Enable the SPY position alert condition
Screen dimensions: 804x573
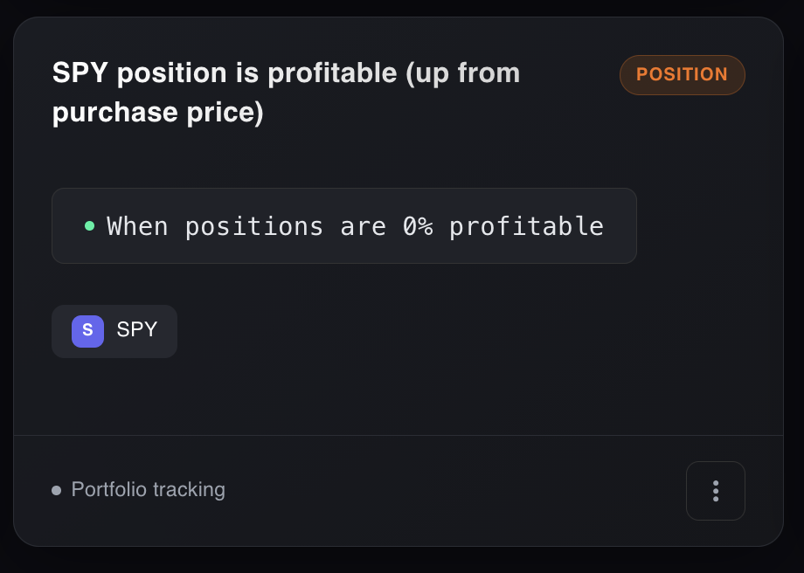343,225
